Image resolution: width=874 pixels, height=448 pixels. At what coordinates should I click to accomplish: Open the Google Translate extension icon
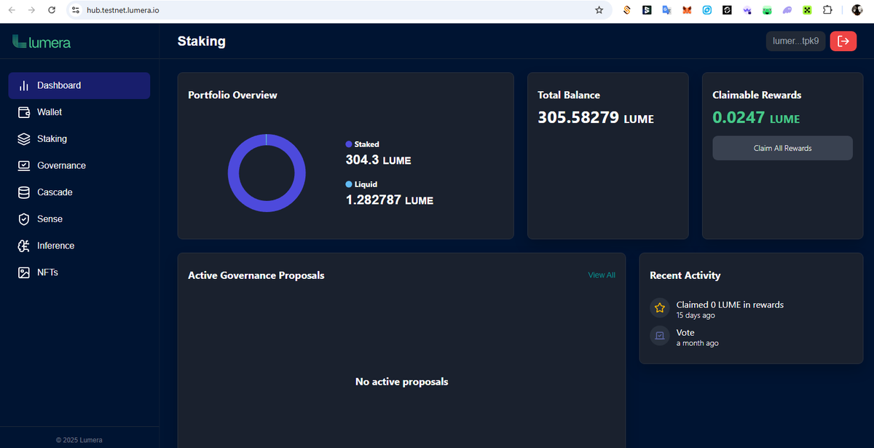pyautogui.click(x=666, y=10)
